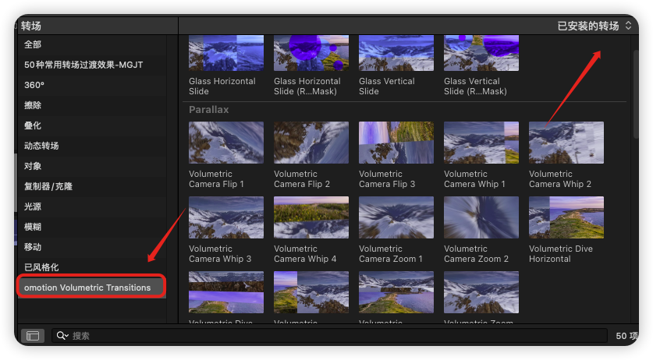Select mMotion Volumetric Transitions category
The width and height of the screenshot is (653, 360).
pyautogui.click(x=91, y=288)
